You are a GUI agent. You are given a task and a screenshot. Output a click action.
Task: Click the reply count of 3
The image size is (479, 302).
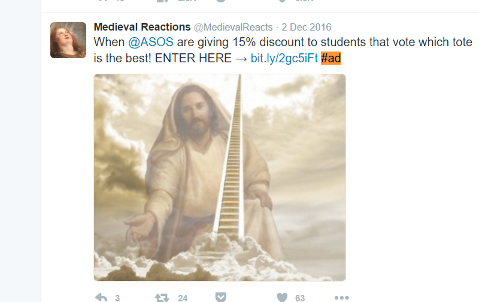pos(117,298)
